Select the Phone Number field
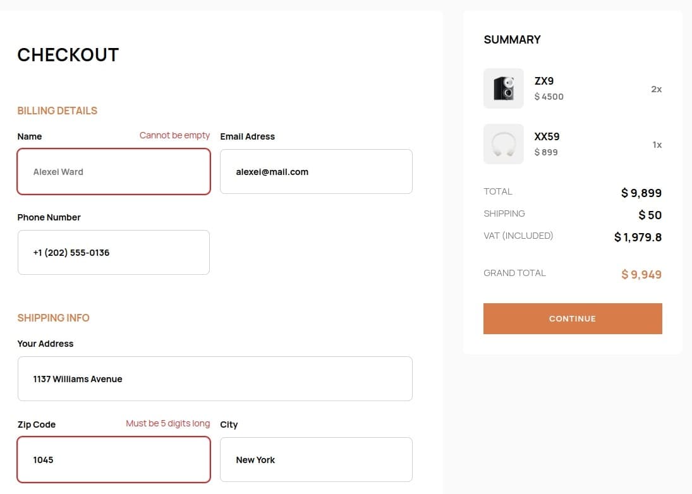The width and height of the screenshot is (692, 494). click(114, 252)
